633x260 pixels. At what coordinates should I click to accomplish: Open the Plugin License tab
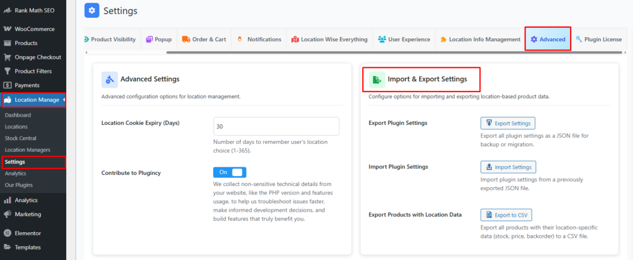click(598, 40)
